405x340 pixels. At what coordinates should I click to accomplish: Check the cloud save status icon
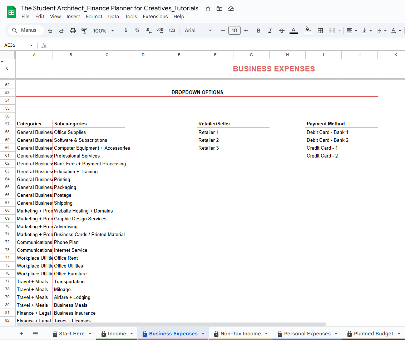pos(231,9)
